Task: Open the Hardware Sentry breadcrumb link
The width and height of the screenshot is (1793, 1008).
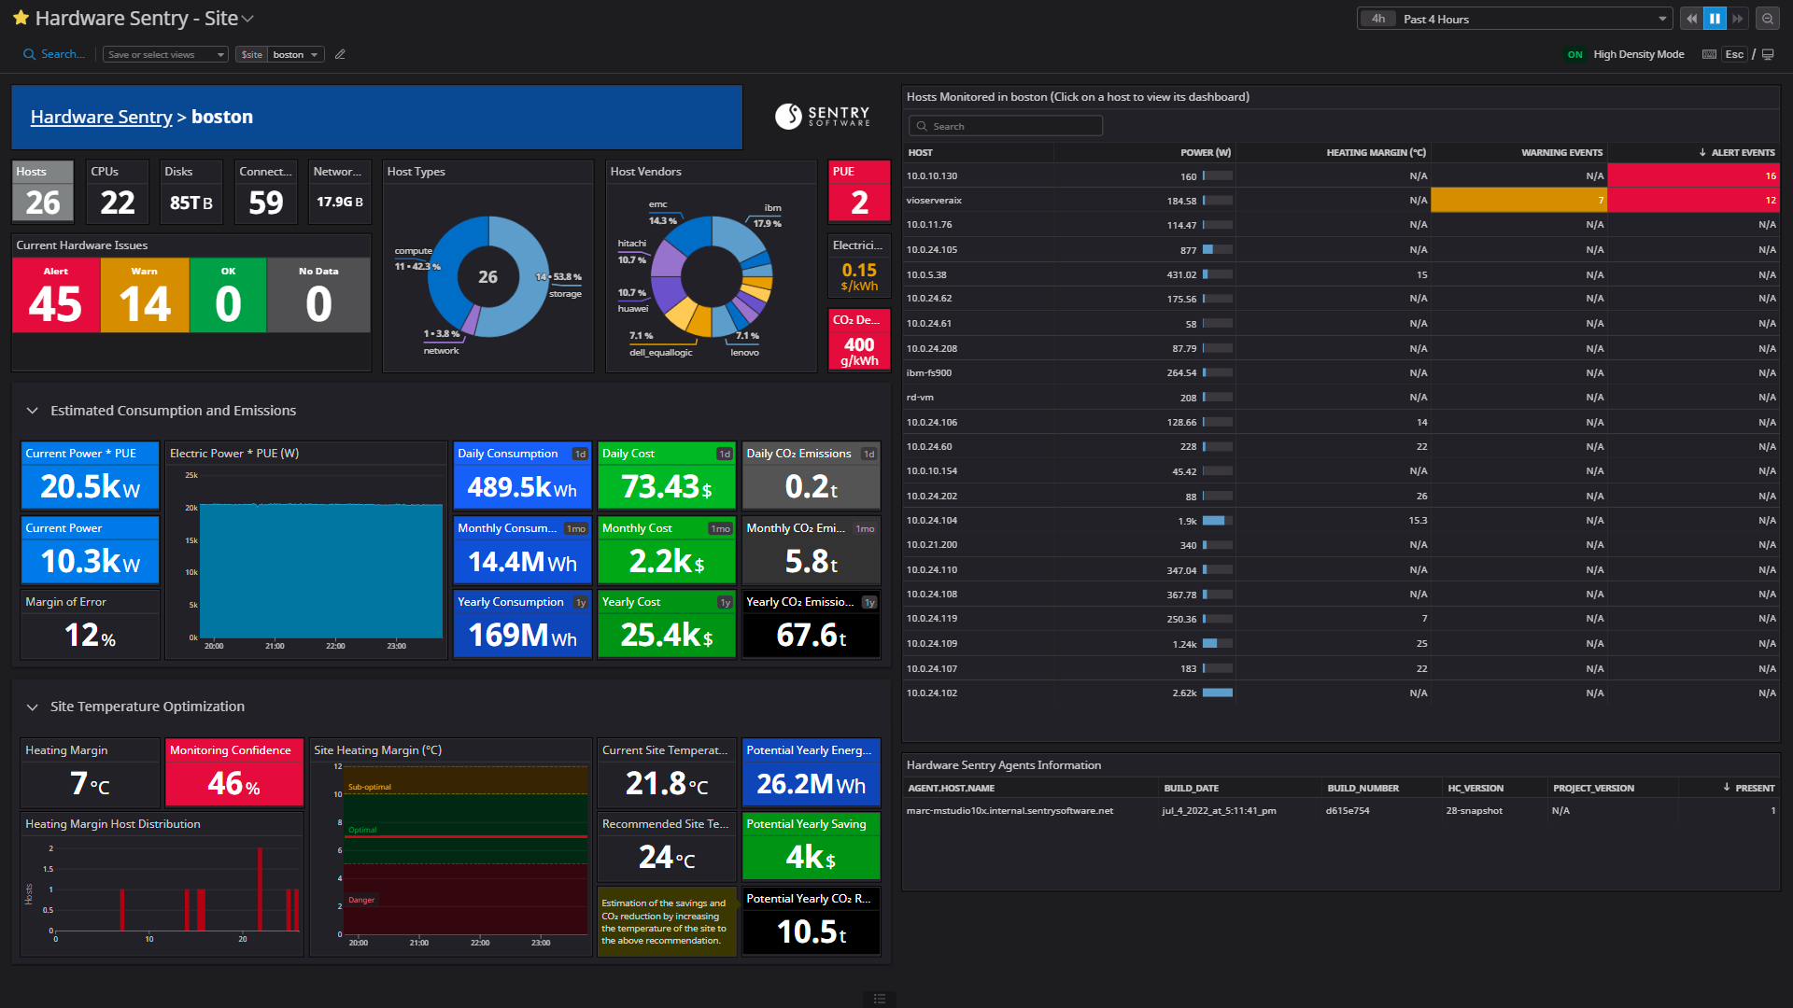Action: pos(101,117)
